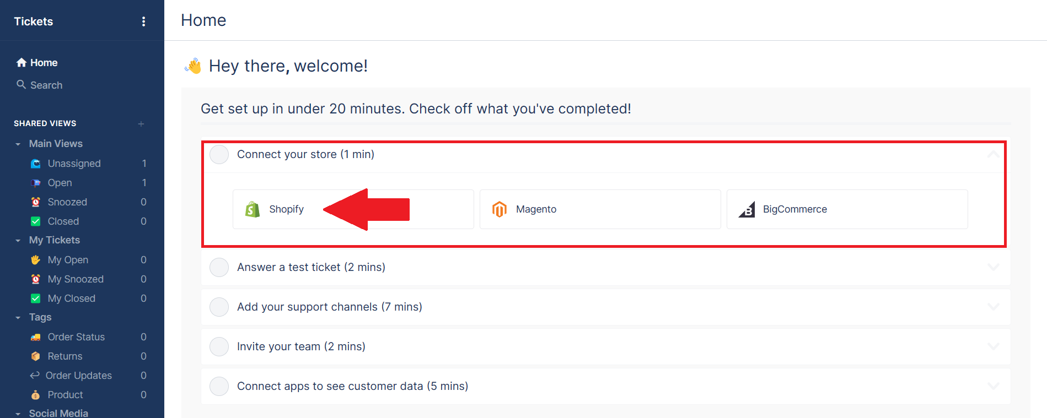Image resolution: width=1047 pixels, height=418 pixels.
Task: Click the Search magnifier icon
Action: (22, 84)
